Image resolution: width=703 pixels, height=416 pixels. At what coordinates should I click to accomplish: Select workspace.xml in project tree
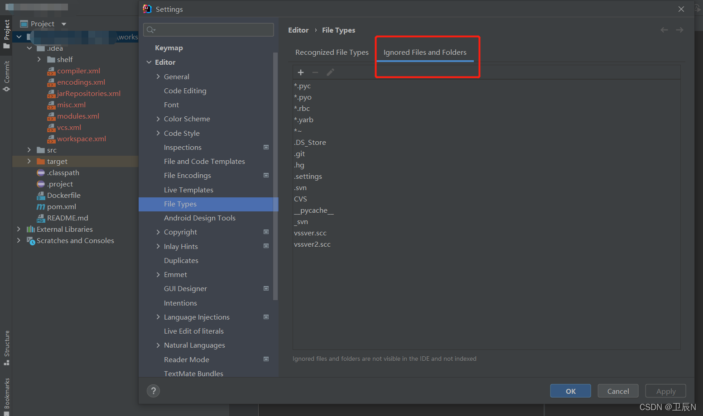pyautogui.click(x=82, y=139)
